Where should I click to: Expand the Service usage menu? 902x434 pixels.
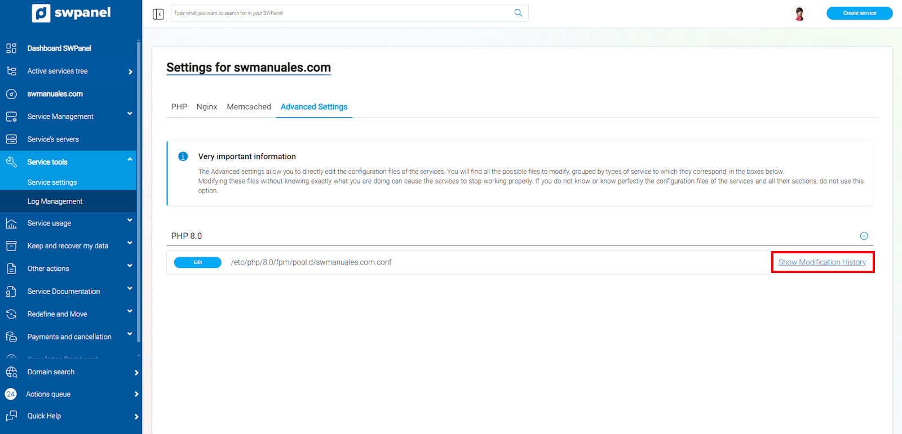[130, 221]
